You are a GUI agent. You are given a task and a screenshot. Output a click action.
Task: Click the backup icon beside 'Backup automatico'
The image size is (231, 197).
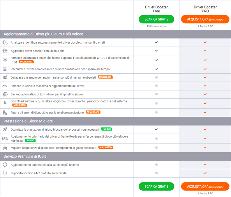pyautogui.click(x=5, y=94)
